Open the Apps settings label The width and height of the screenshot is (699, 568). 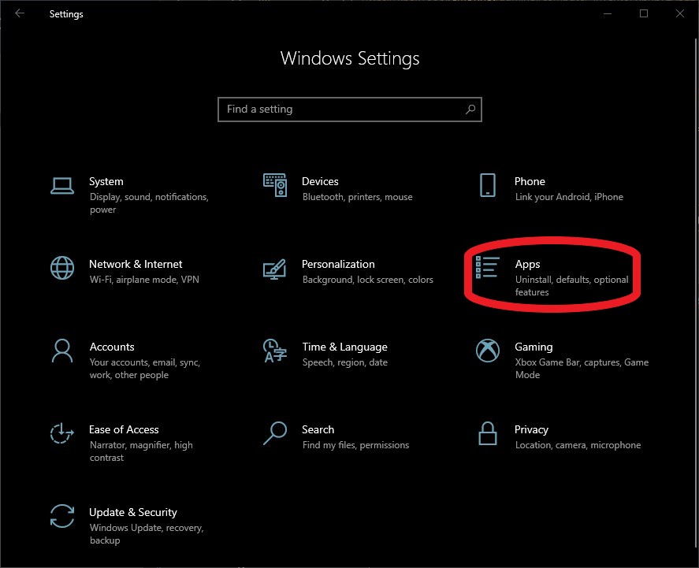pyautogui.click(x=527, y=264)
